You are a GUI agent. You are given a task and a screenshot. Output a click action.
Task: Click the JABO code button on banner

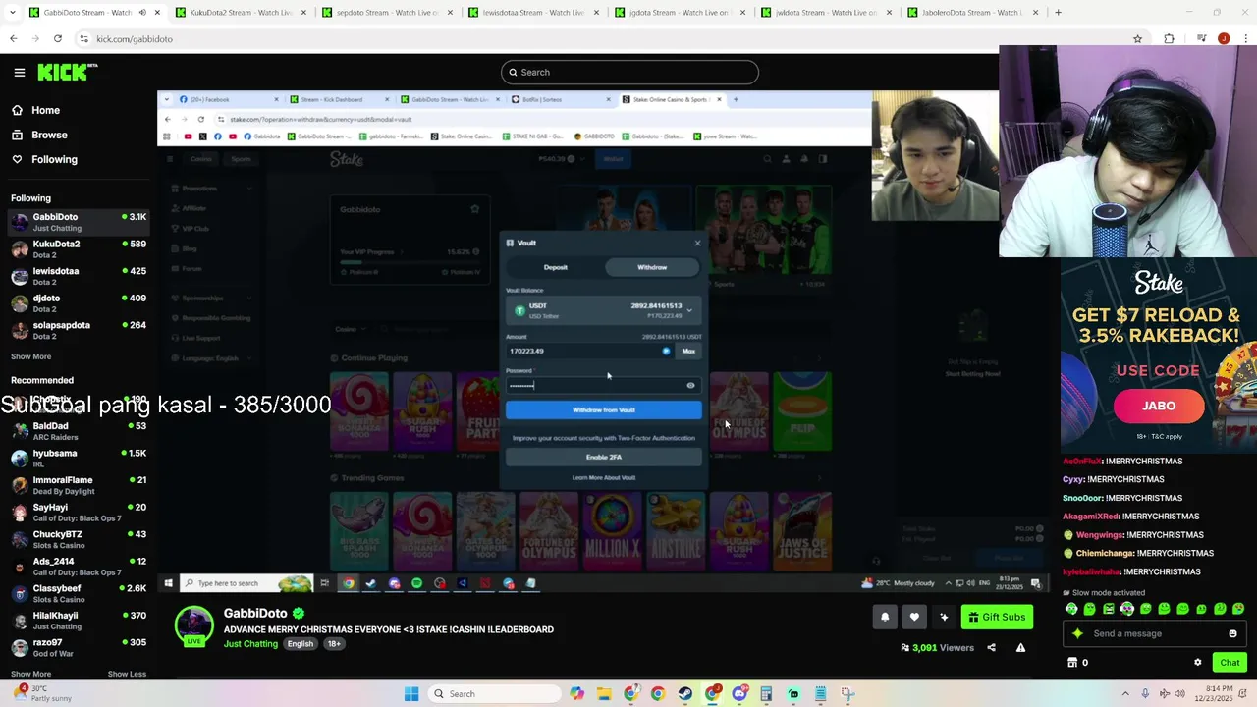tap(1159, 406)
